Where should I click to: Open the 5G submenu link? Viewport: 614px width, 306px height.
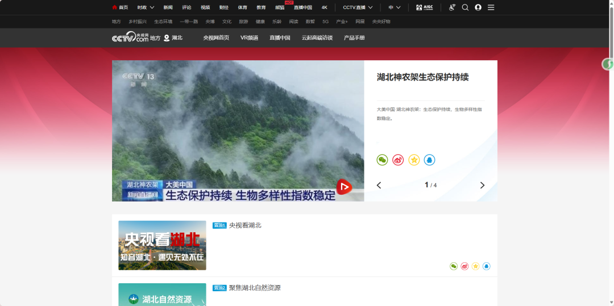click(325, 22)
